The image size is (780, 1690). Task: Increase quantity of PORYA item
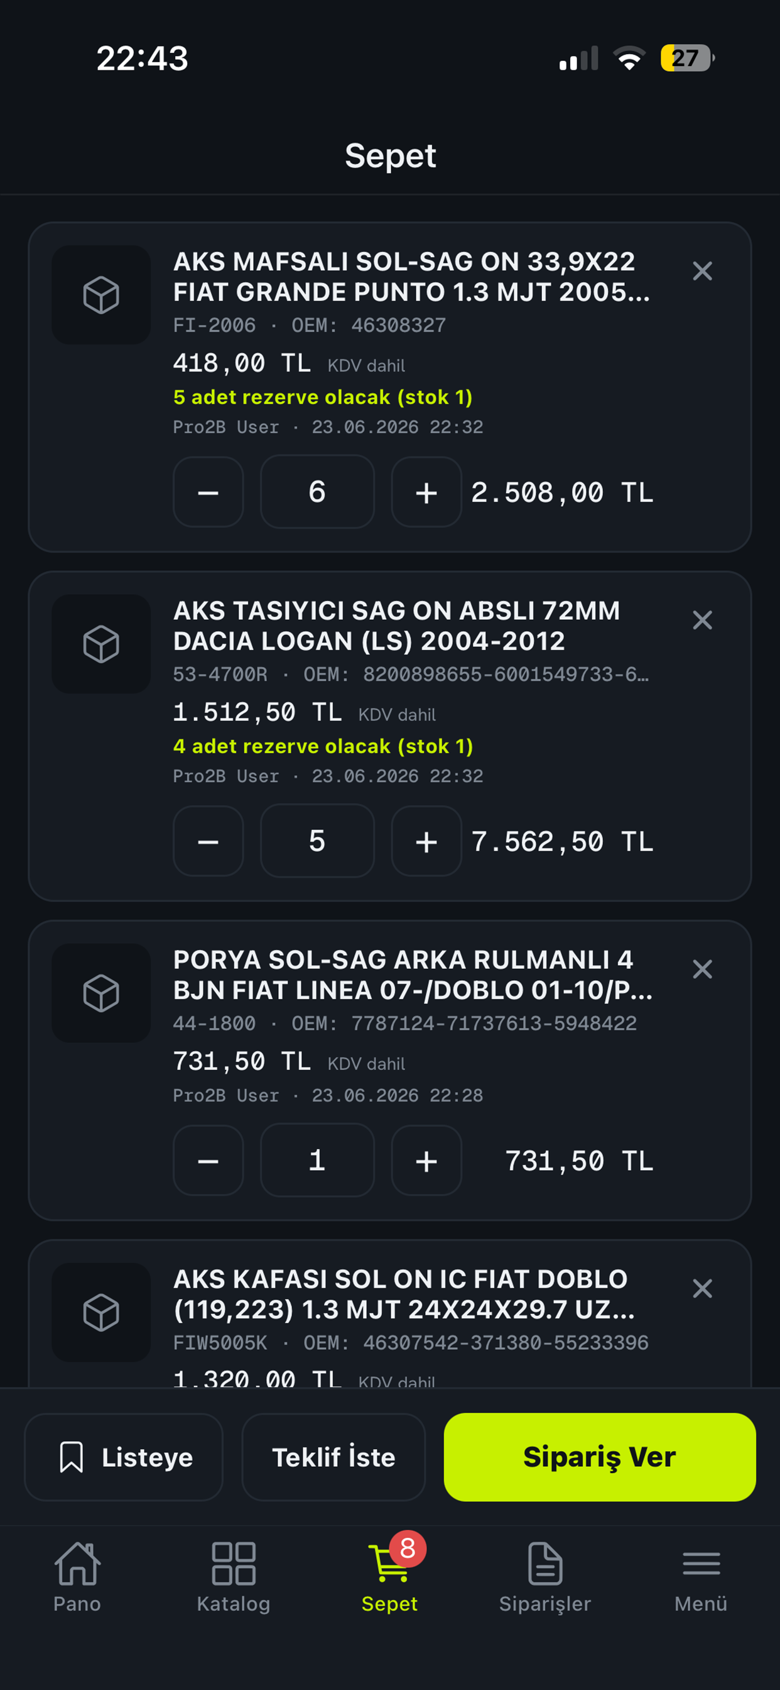[426, 1161]
